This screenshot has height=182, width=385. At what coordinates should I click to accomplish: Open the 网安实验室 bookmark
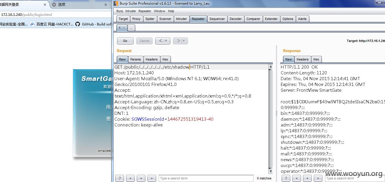14,24
